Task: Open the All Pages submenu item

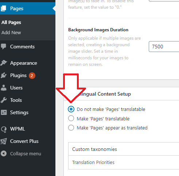Action: point(11,23)
